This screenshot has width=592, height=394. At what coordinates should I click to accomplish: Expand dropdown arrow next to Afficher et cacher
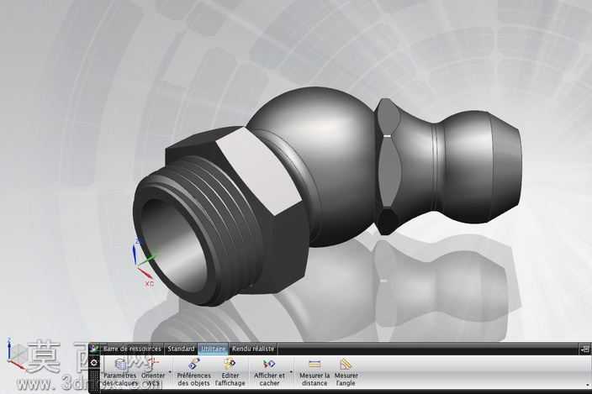coord(291,372)
